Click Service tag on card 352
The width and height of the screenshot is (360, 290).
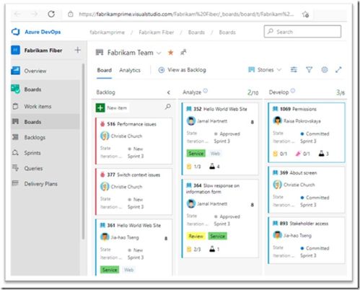click(x=196, y=154)
